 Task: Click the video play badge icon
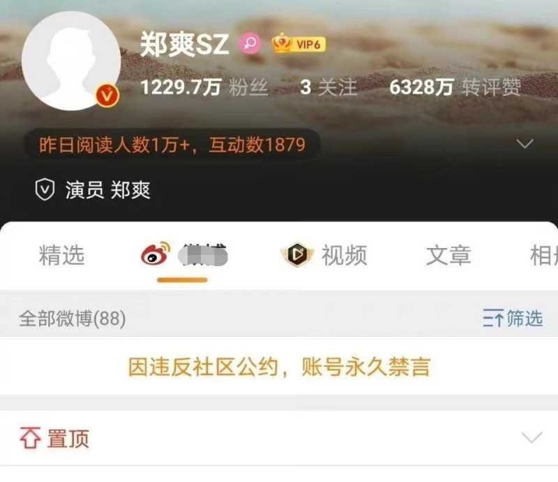[x=298, y=254]
